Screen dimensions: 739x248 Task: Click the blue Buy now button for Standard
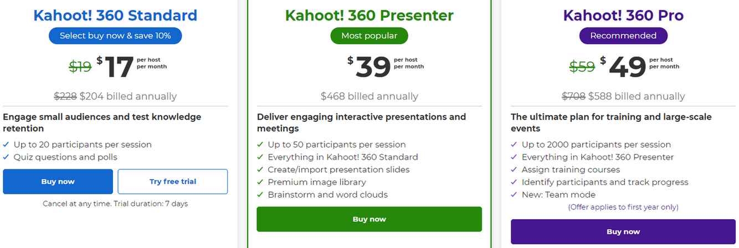coord(58,182)
